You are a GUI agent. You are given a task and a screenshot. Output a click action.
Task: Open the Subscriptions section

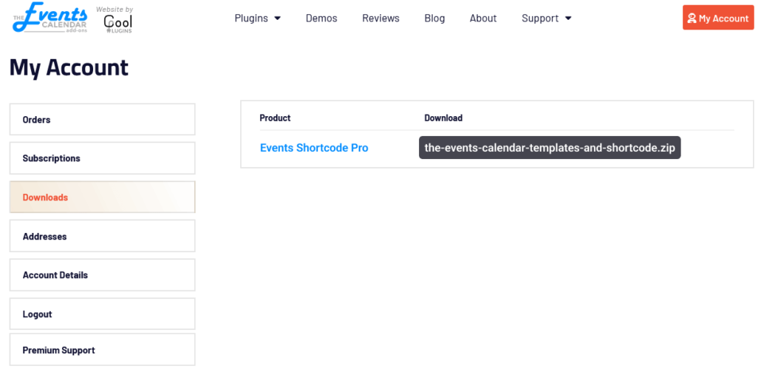coord(102,158)
